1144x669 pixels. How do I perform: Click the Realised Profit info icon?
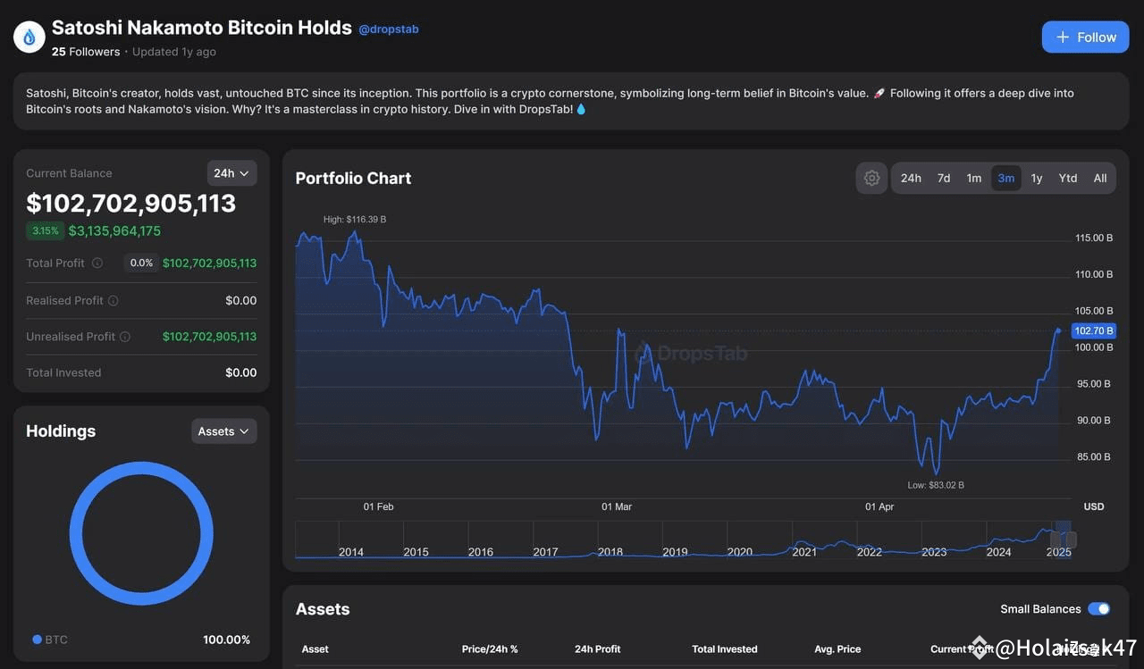(x=113, y=300)
